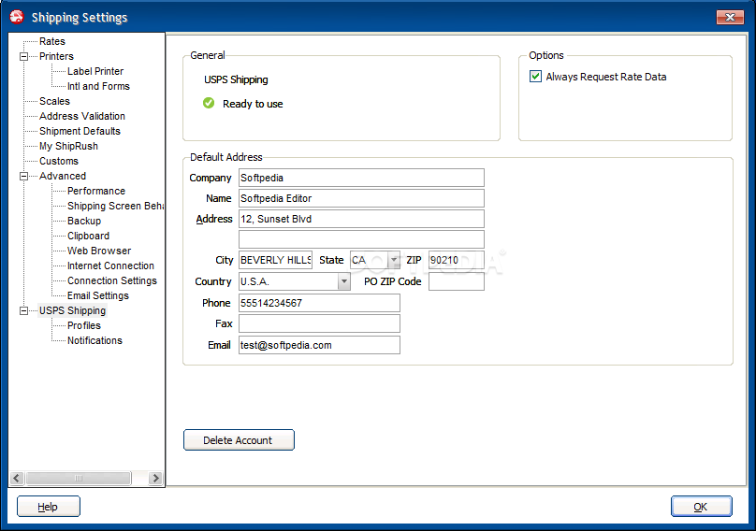This screenshot has height=531, width=756.
Task: Click right arrow of tree horizontal scrollbar
Action: click(x=155, y=478)
